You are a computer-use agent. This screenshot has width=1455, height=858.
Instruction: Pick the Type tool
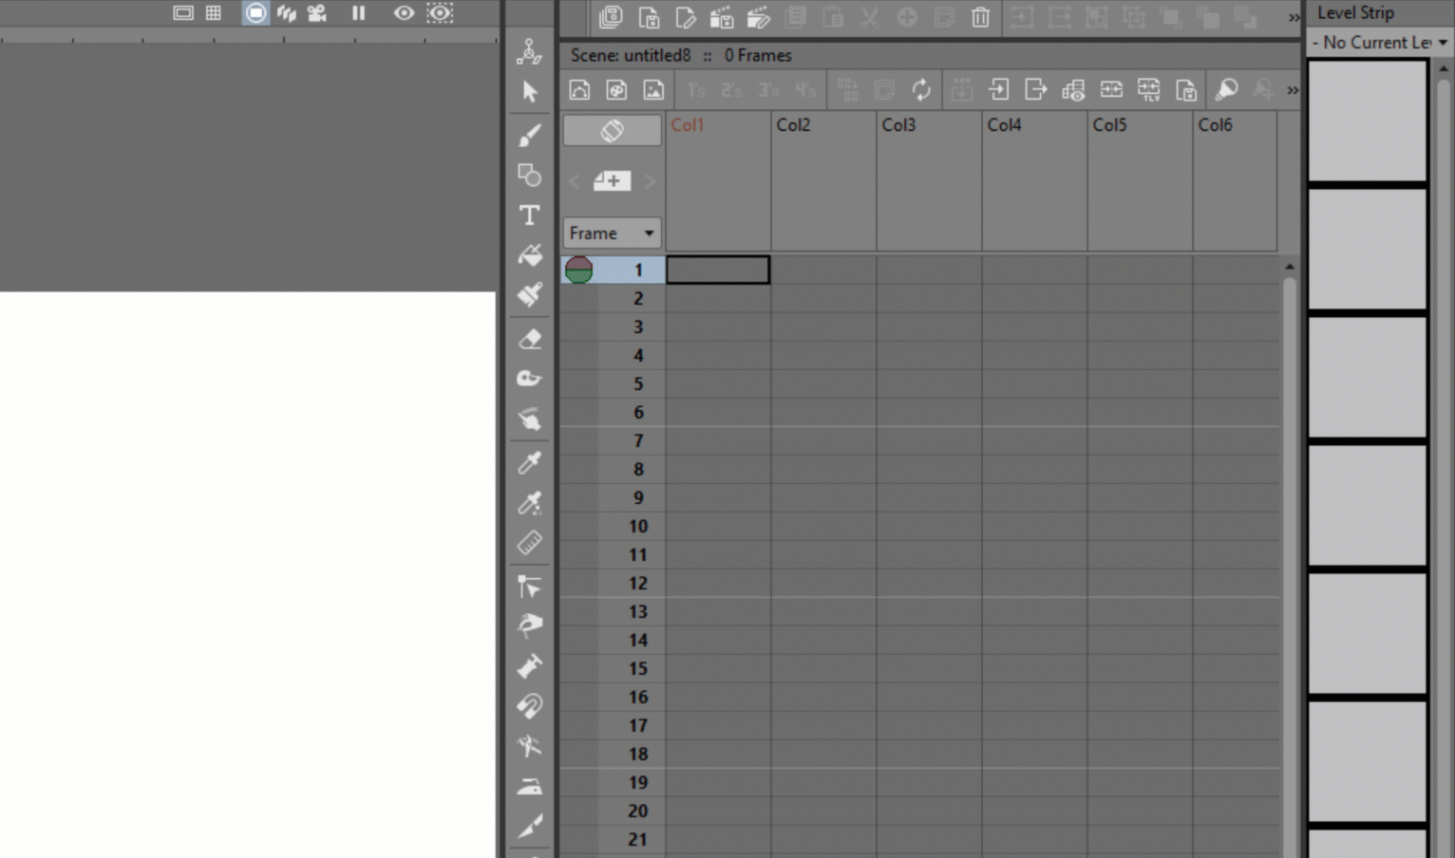point(529,214)
